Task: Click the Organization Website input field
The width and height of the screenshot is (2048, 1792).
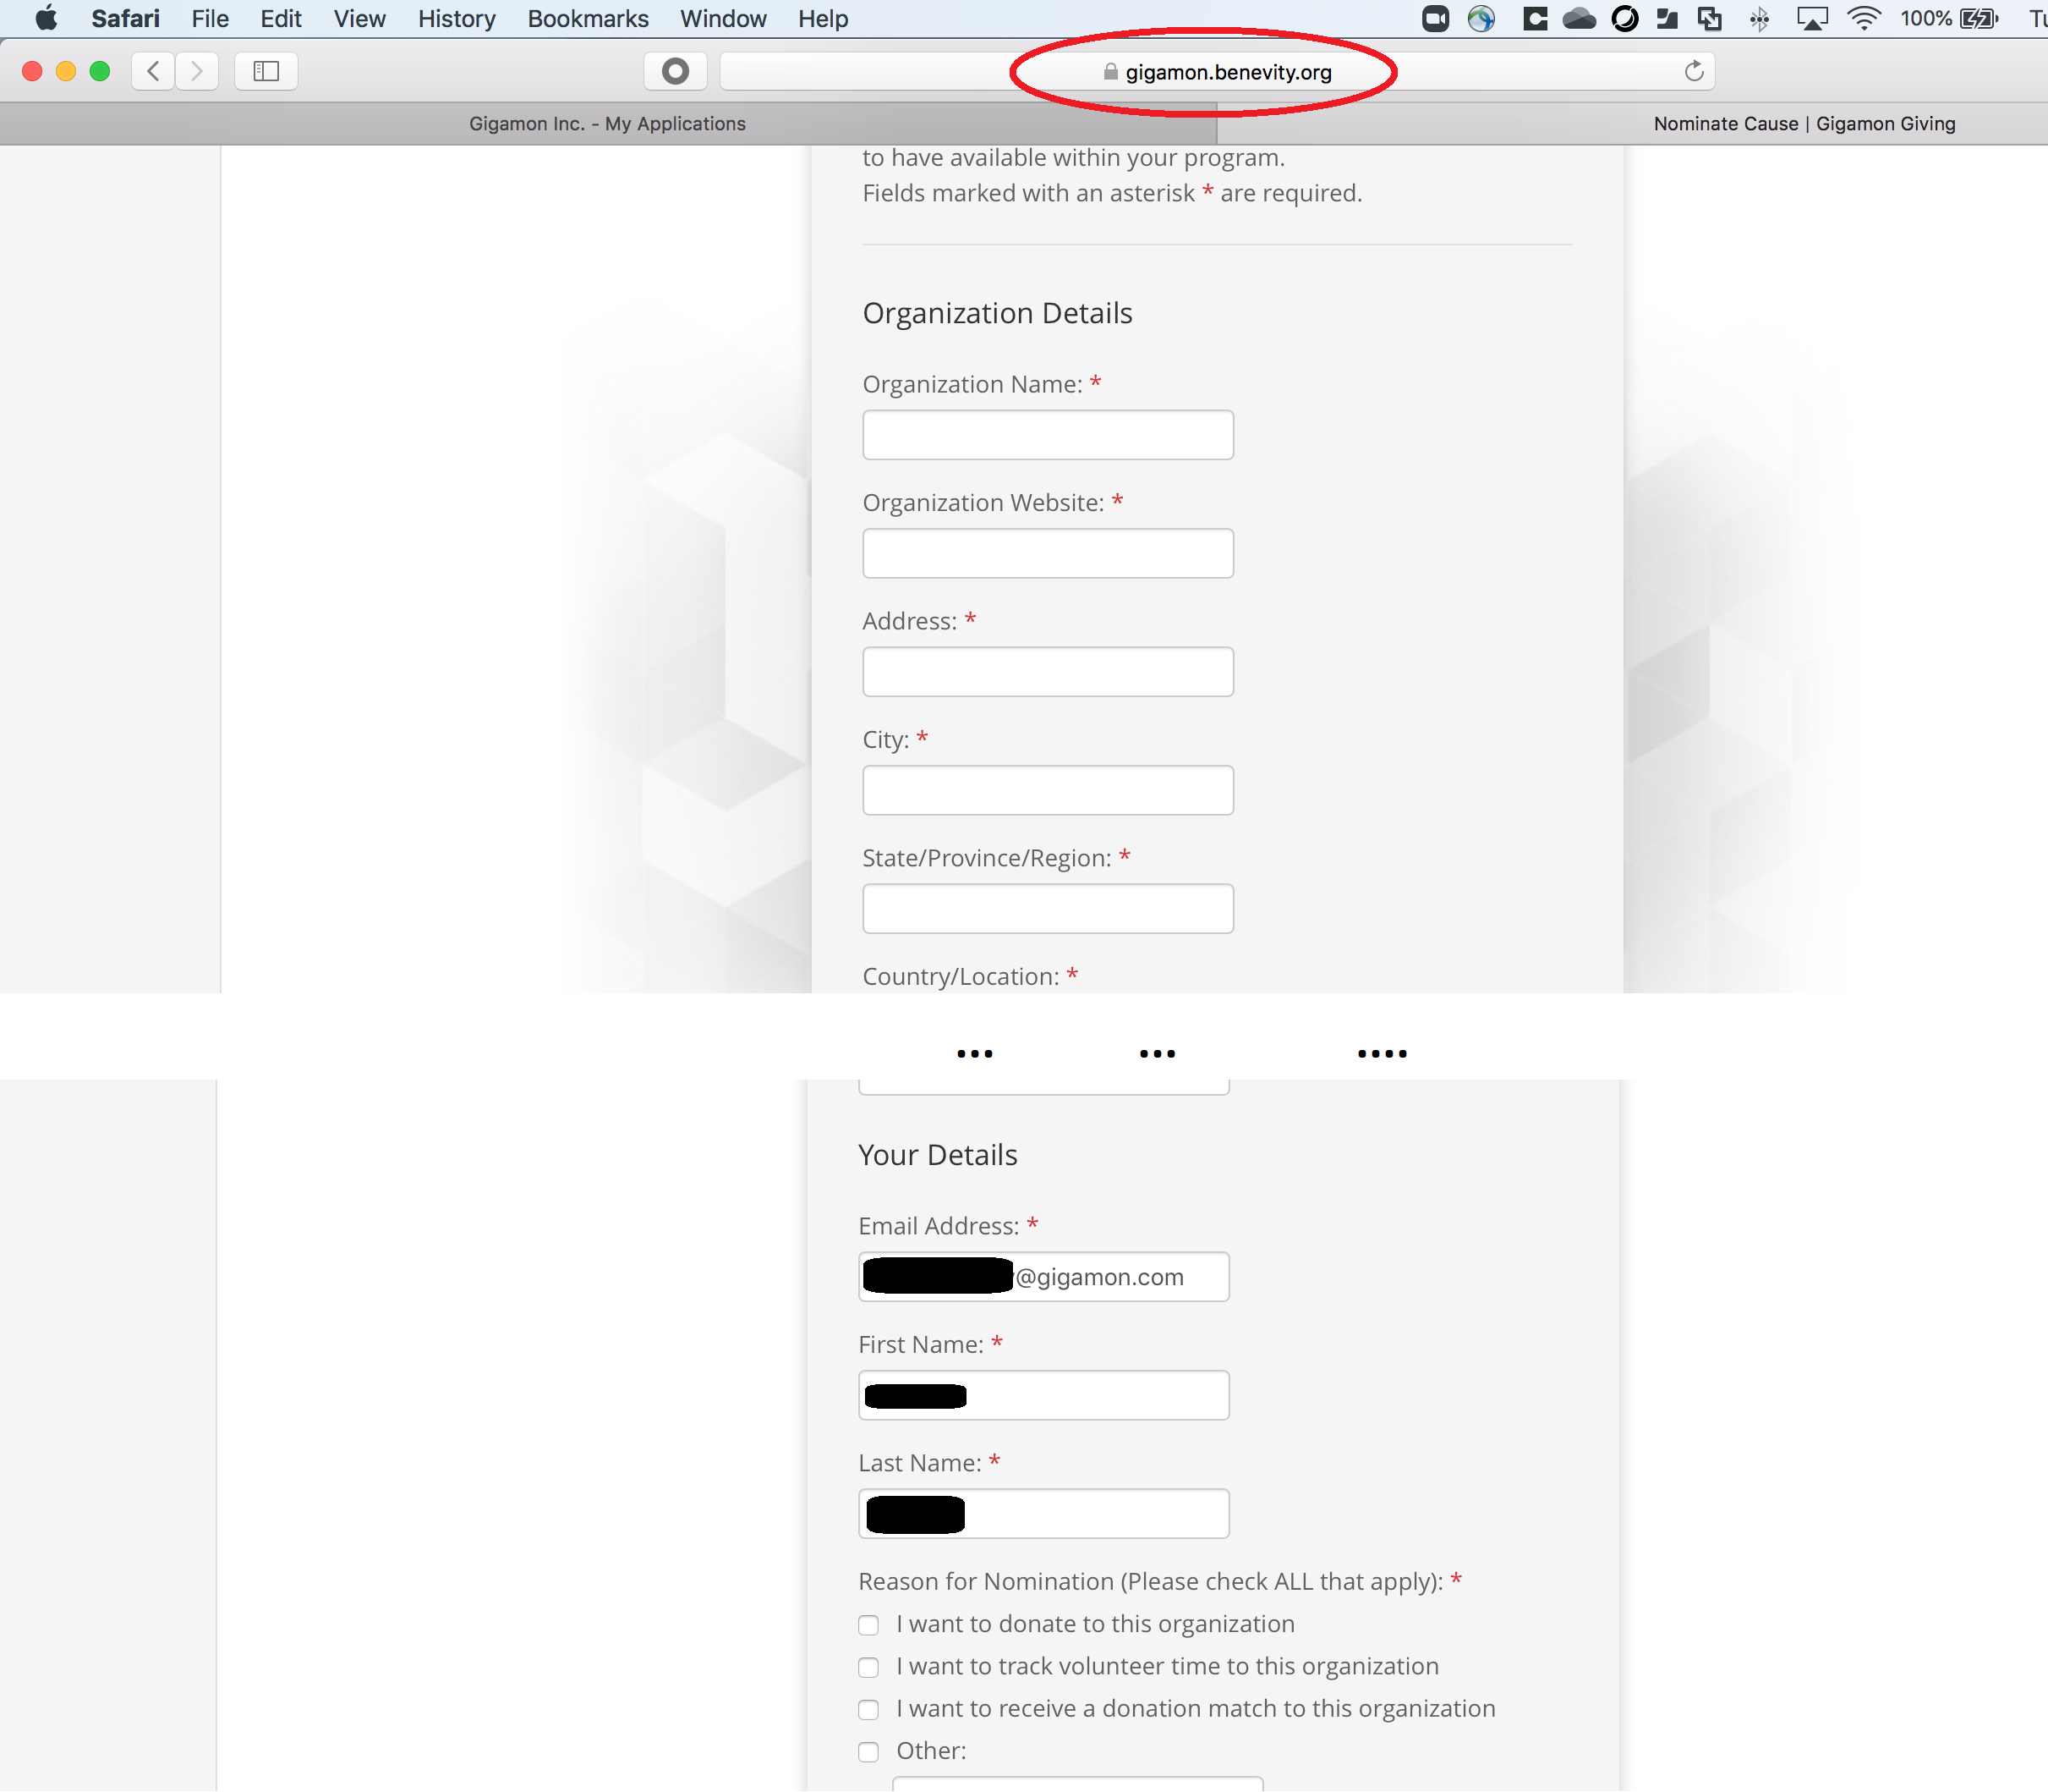Action: [x=1048, y=553]
